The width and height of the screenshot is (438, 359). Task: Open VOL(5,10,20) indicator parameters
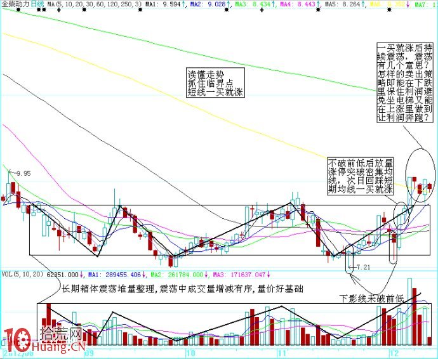pyautogui.click(x=23, y=275)
